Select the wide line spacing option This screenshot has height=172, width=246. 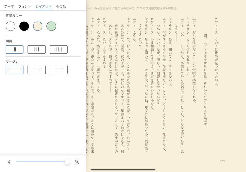click(x=58, y=50)
